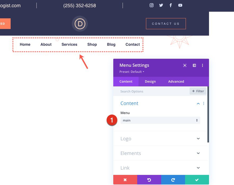Redo the change using the blue icon
234x185 pixels.
click(x=173, y=180)
